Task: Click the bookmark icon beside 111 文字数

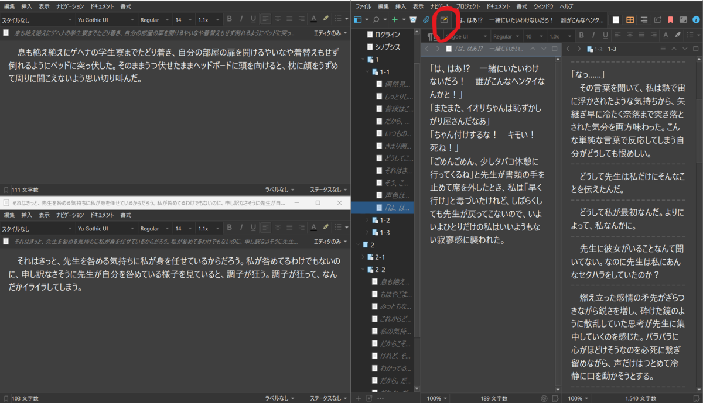Action: pos(6,190)
